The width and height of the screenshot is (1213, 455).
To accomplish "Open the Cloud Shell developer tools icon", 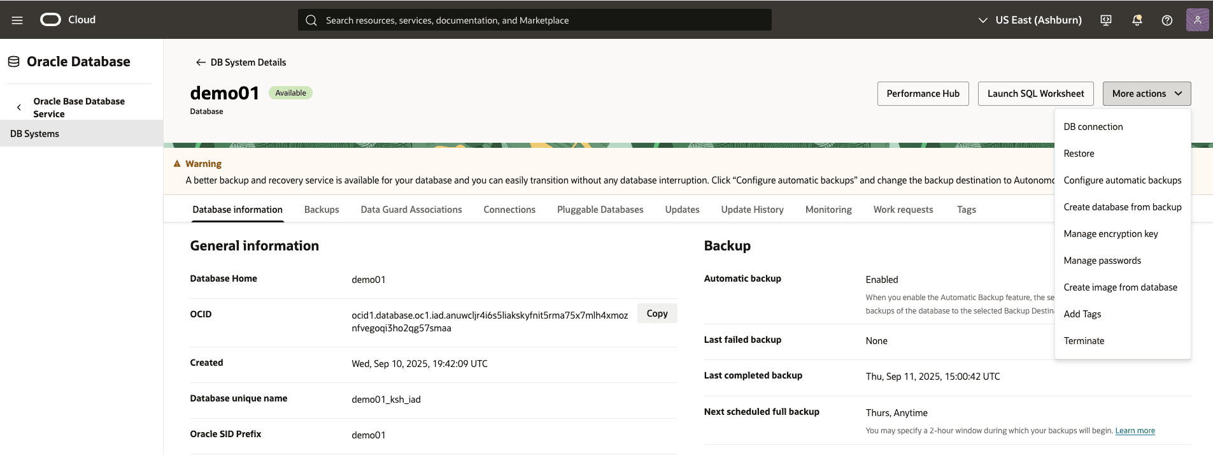I will [x=1106, y=20].
